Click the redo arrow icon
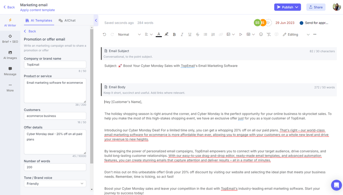The height and width of the screenshot is (195, 343). (112, 34)
